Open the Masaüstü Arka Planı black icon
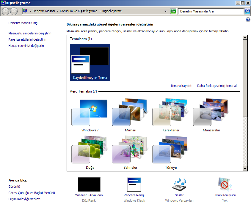This screenshot has height=207, width=251. coord(89,184)
